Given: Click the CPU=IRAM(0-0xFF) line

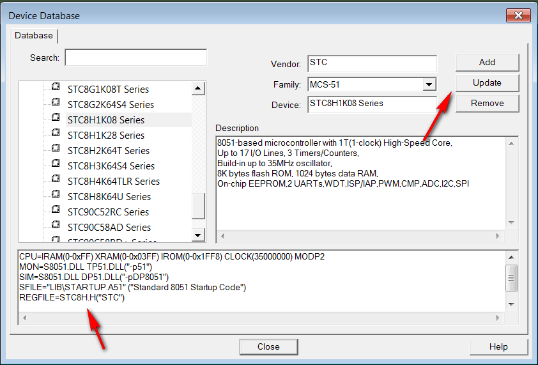Looking at the screenshot, I should (x=172, y=256).
